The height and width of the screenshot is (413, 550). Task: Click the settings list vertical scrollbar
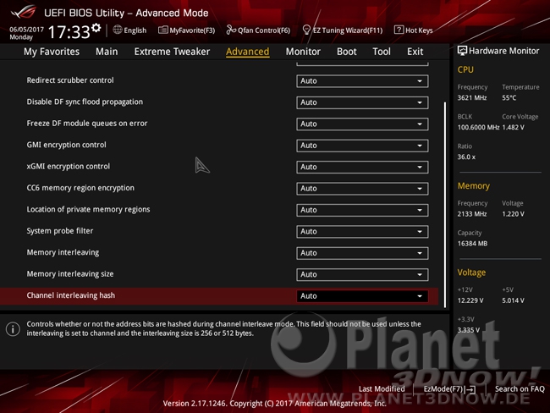coord(445,205)
